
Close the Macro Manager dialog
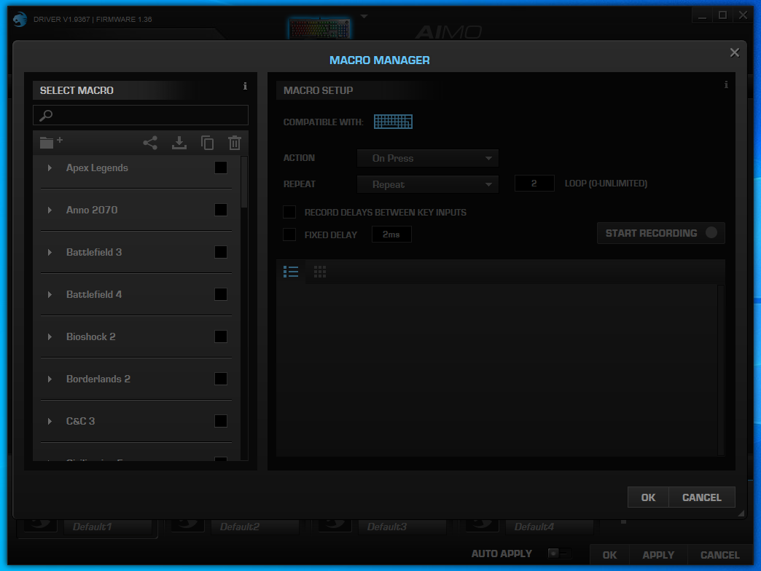coord(734,53)
